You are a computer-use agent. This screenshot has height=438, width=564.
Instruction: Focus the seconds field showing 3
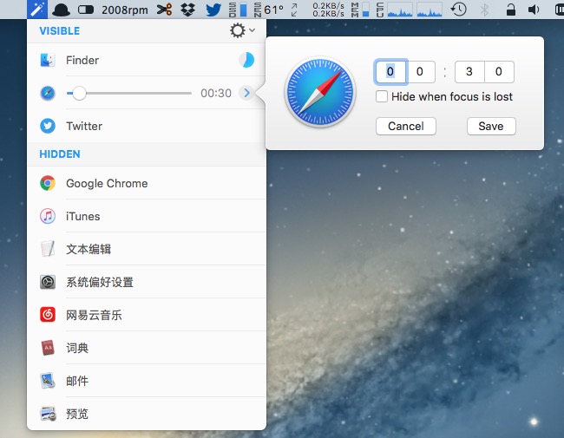point(469,72)
